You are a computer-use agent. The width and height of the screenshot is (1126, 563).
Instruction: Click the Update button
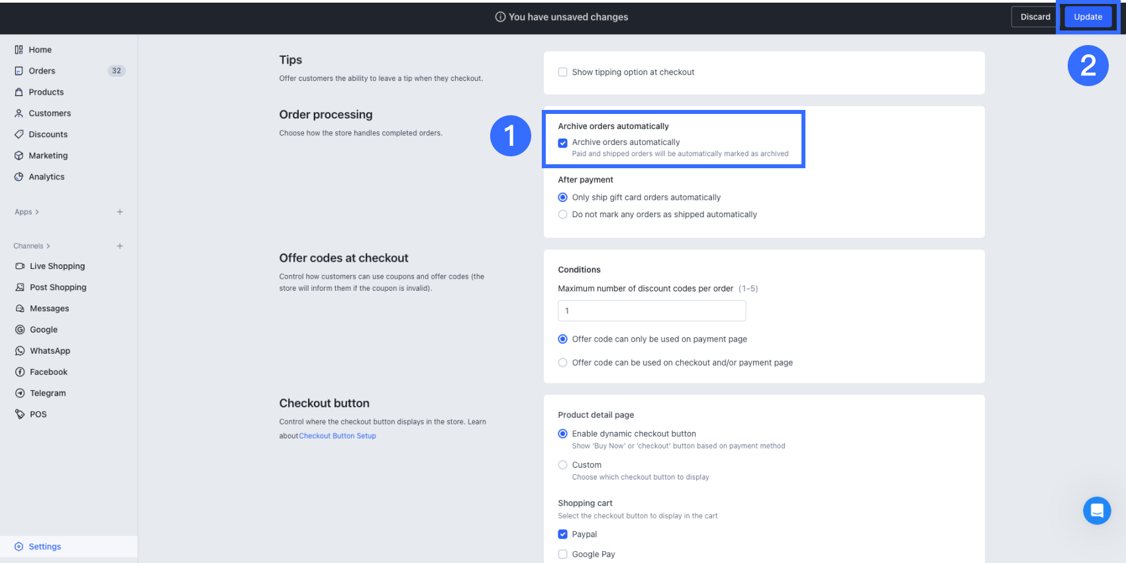[1088, 17]
